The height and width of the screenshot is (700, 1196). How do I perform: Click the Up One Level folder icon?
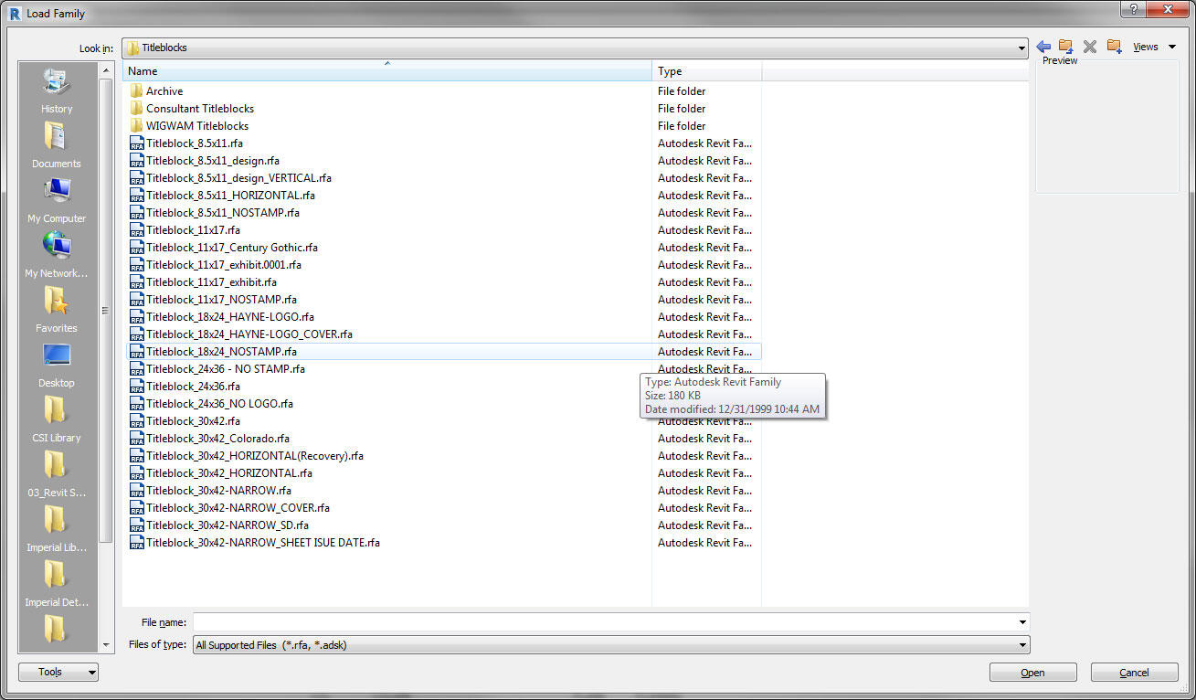[1065, 47]
